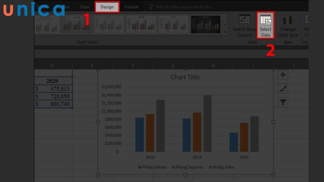Click the Phòng Deluxe legend entry
The height and width of the screenshot is (182, 324).
[152, 167]
